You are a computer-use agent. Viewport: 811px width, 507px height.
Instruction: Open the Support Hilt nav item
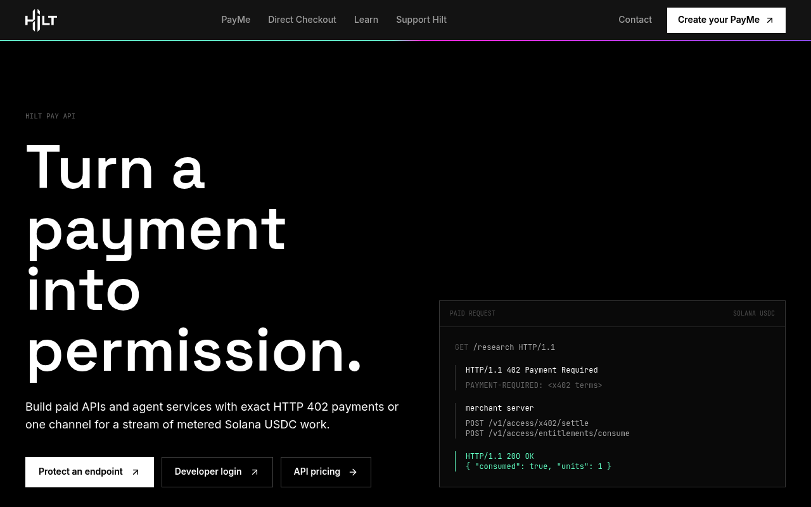pos(421,20)
